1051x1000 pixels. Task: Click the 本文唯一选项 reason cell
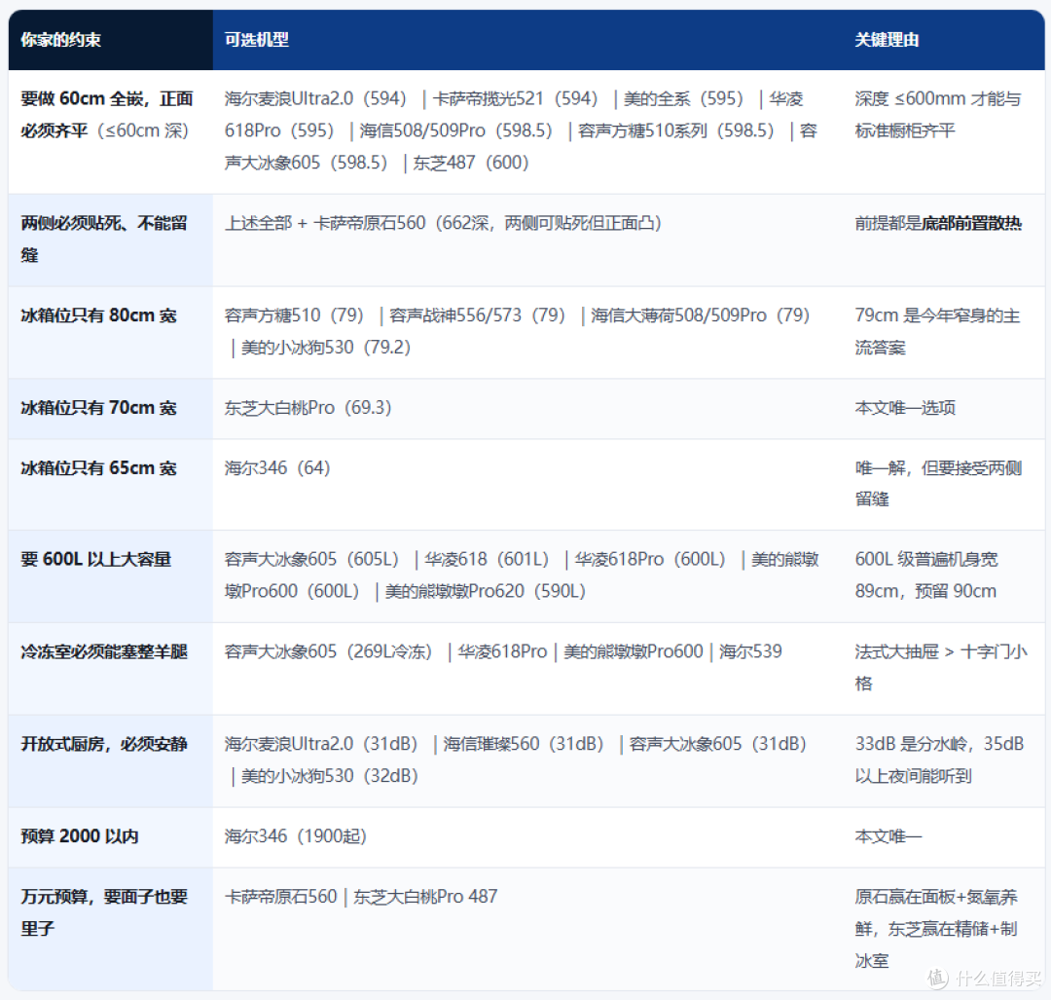943,408
